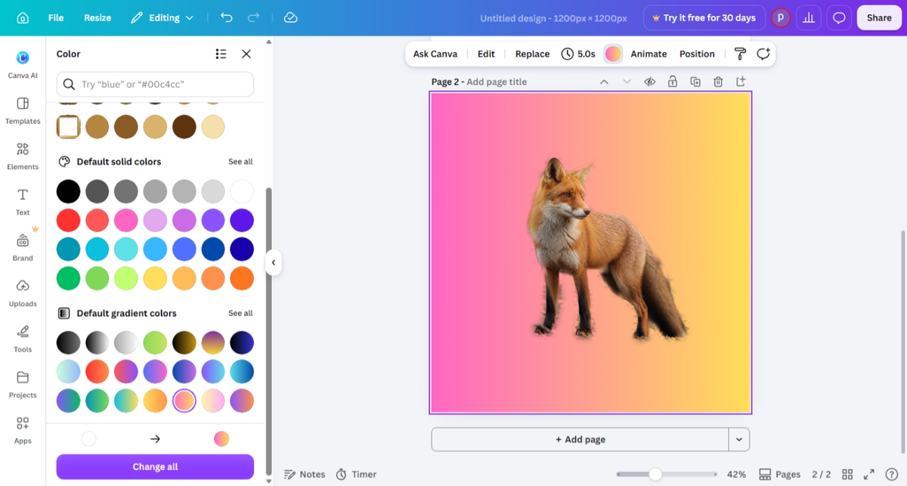See all default solid colors
Image resolution: width=907 pixels, height=486 pixels.
[x=240, y=162]
